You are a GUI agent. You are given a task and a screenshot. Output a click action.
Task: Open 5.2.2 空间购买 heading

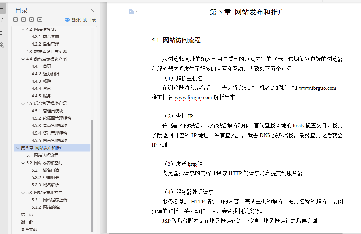[x=45, y=178]
